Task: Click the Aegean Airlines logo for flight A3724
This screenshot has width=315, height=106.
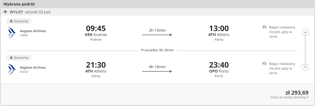Action: coord(12,69)
